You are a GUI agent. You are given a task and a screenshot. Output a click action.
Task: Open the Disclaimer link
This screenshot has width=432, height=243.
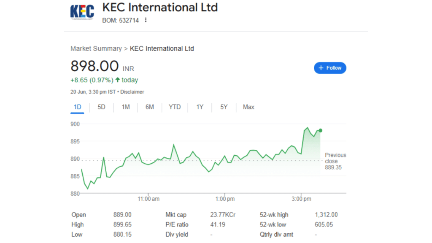tap(132, 92)
